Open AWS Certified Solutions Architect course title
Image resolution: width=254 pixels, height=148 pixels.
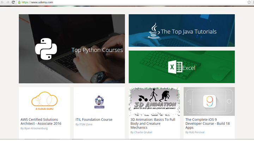tap(41, 122)
